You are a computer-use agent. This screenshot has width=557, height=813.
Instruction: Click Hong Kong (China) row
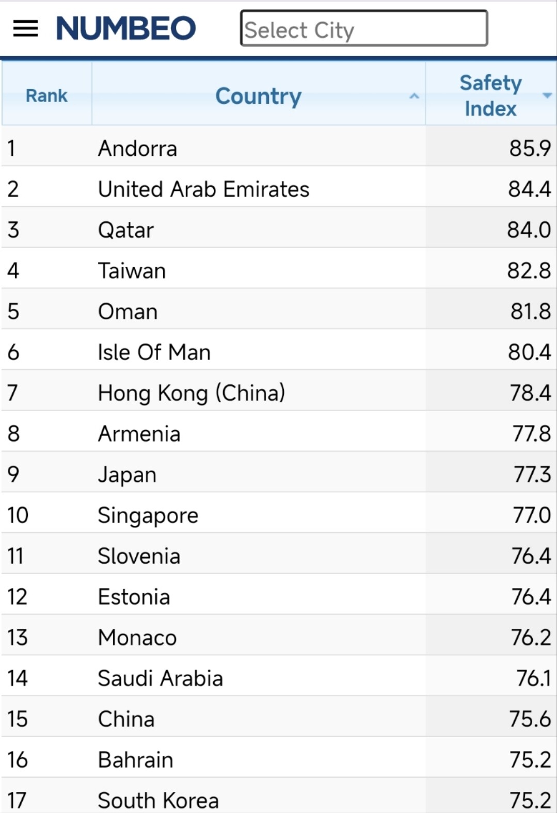(x=191, y=393)
